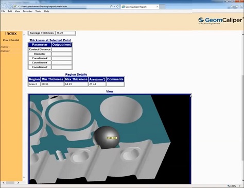The height and width of the screenshot is (188, 244).
Task: Go back with the browser Back arrow
Action: tap(4, 7)
